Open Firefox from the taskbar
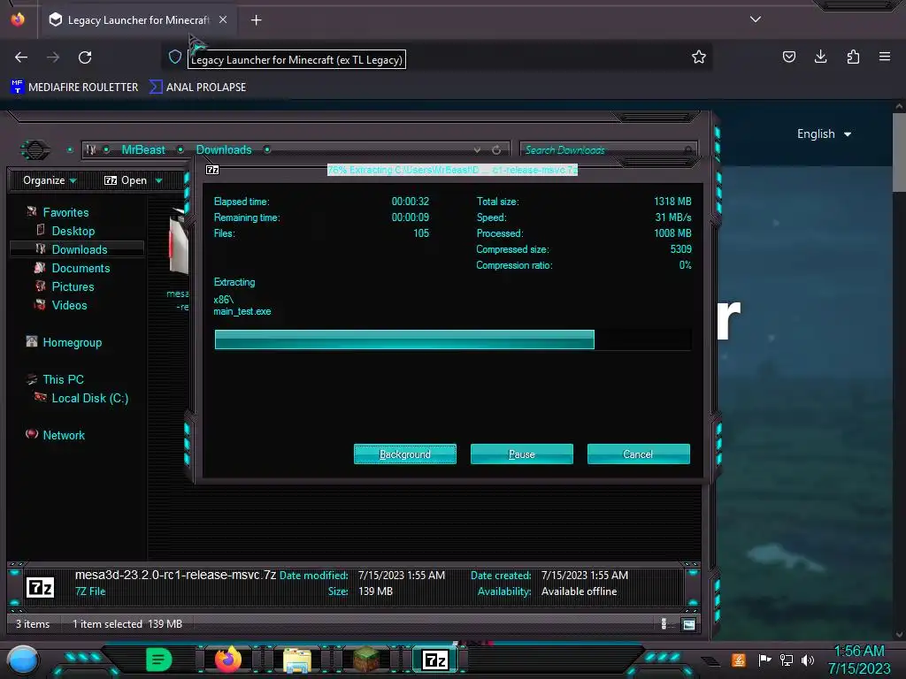This screenshot has height=679, width=906. pos(228,660)
